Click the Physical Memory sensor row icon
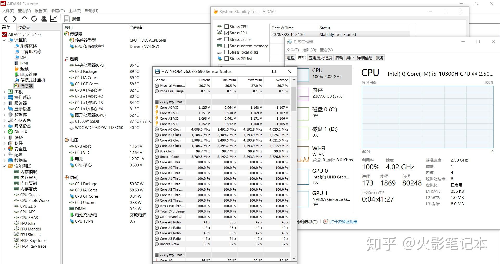Image resolution: width=500 pixels, height=264 pixels. pos(157,86)
